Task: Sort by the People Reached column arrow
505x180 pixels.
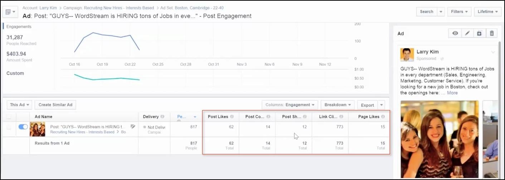Action: (195, 117)
